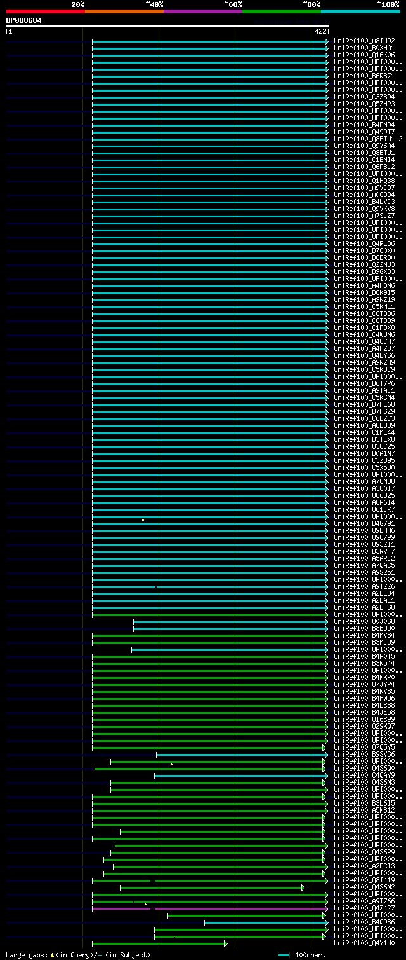The image size is (406, 960).
Task: Select hit label UniRef100_B4MV84
Action: (x=364, y=636)
